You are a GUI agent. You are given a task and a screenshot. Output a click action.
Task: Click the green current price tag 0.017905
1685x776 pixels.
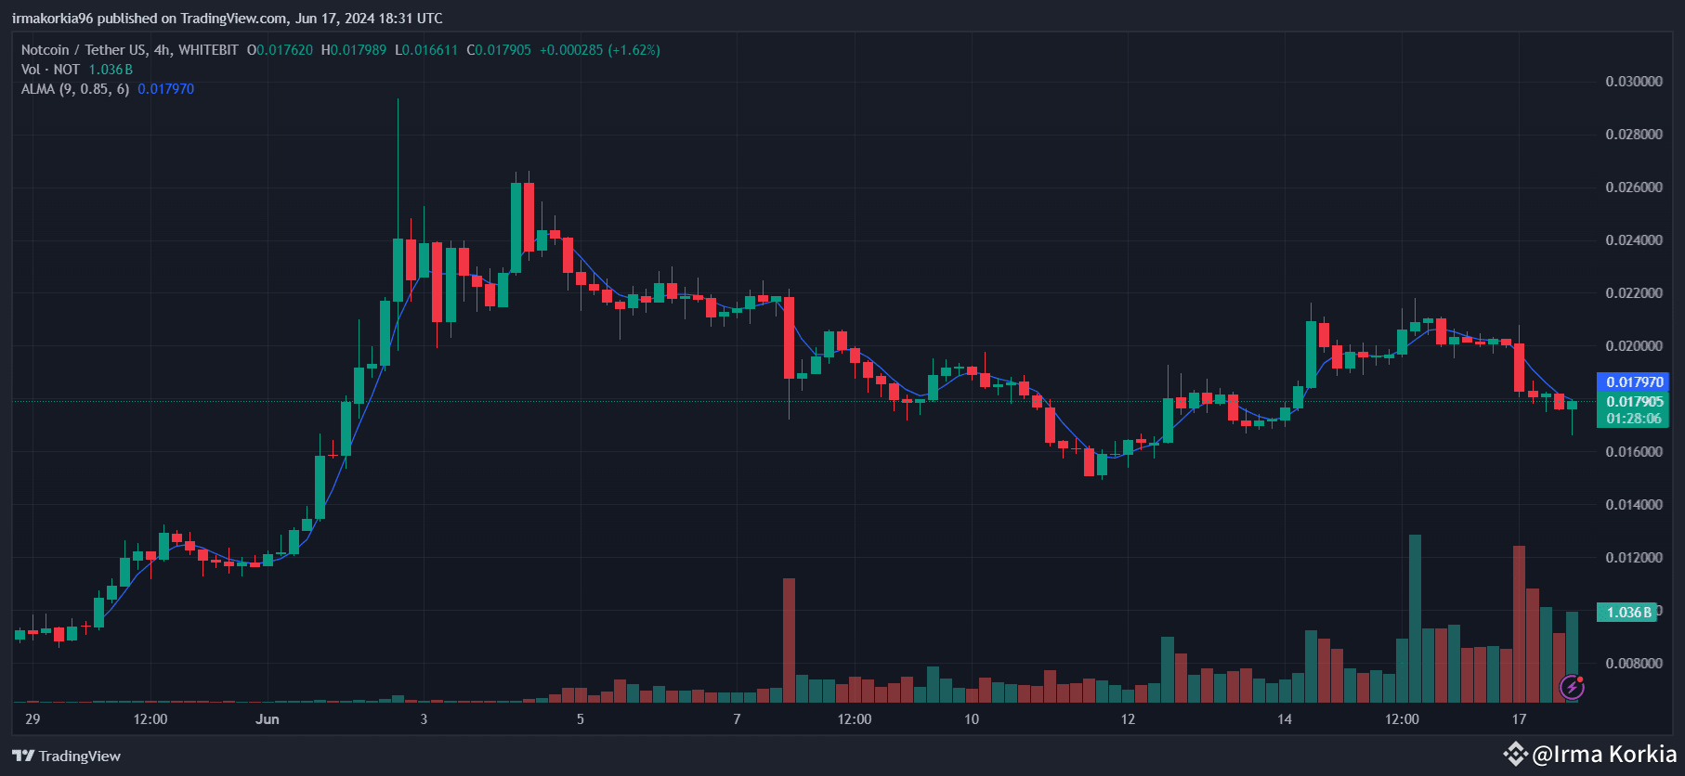(x=1635, y=401)
